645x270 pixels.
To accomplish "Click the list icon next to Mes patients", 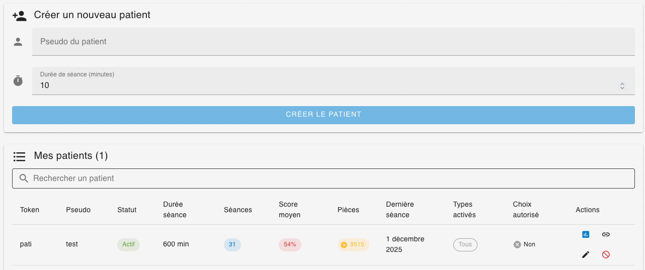I will tap(19, 156).
